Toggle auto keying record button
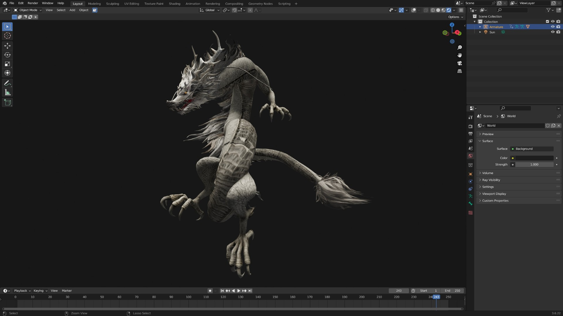Screen dimensions: 563x316 click(210, 291)
